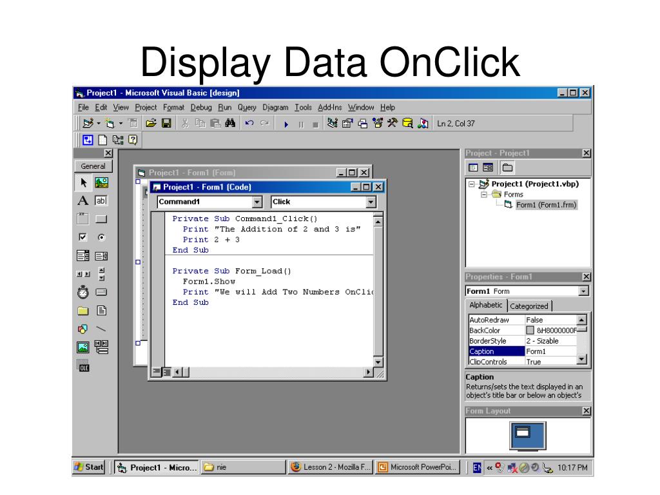660x495 pixels.
Task: Click the General toolbox tab button
Action: pyautogui.click(x=93, y=166)
